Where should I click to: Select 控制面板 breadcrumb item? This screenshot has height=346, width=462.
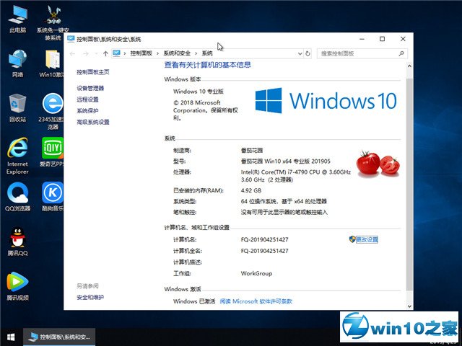click(141, 53)
